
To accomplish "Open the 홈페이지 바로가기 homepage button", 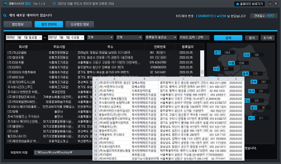I will (250, 4).
